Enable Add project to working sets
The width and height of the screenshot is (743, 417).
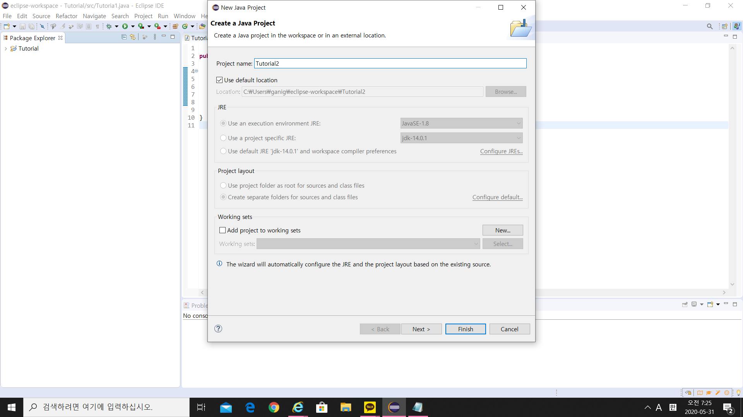pos(223,230)
